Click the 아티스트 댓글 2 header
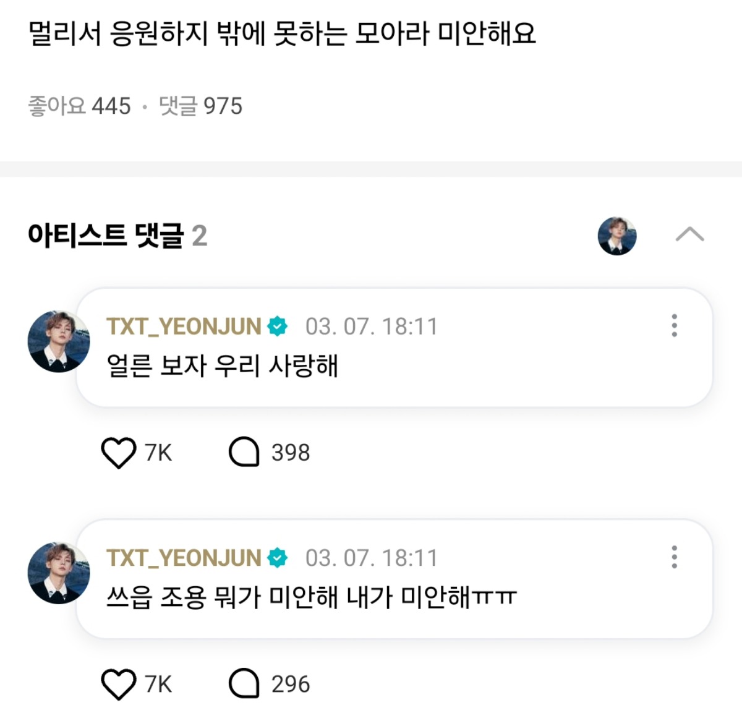 tap(117, 236)
